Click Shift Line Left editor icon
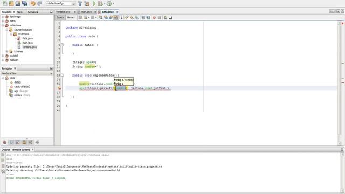Viewport: 345px width, 194px height. 143,18
